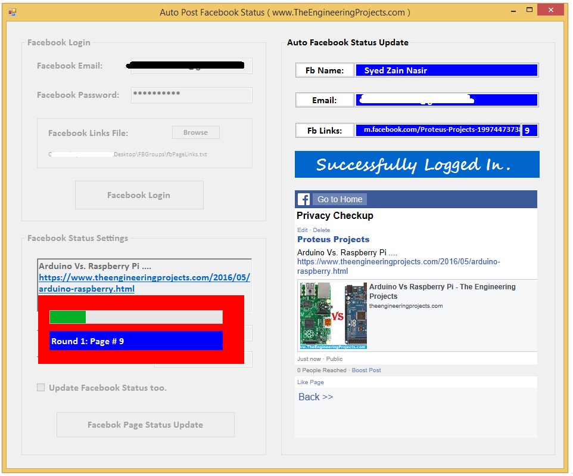Click the 0 People Reached text
The height and width of the screenshot is (476, 573).
tap(322, 370)
